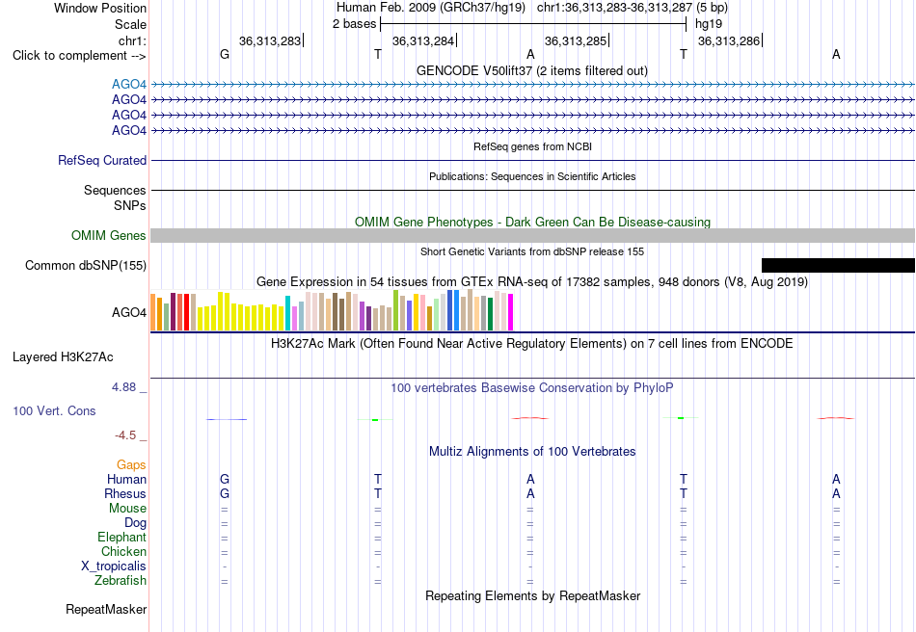Click position label 36,313,284
The image size is (916, 632).
(x=423, y=40)
